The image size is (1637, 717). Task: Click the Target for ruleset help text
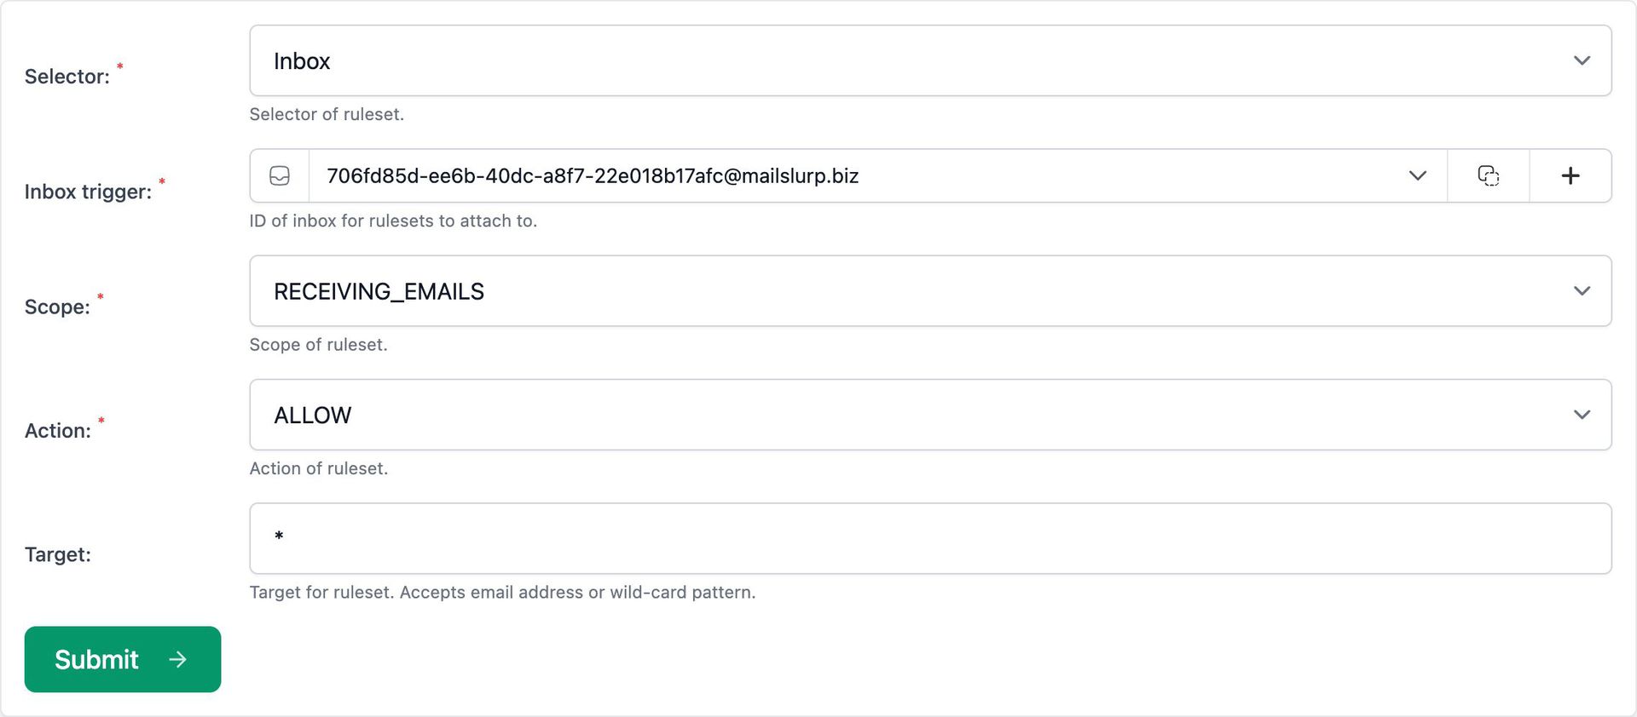pyautogui.click(x=502, y=593)
